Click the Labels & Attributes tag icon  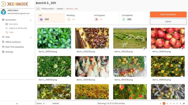coord(7,28)
